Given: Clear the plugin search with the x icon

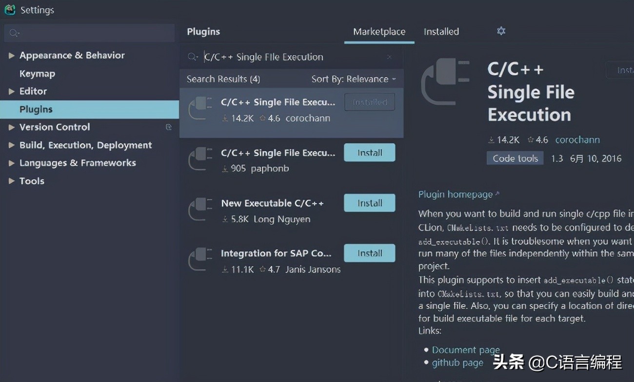Looking at the screenshot, I should [389, 57].
